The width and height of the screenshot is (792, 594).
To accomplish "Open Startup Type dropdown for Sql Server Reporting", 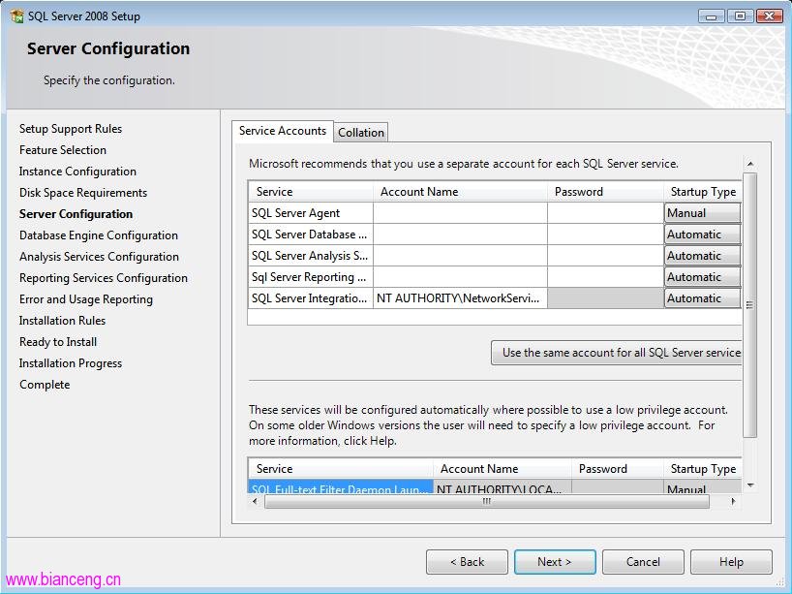I will [702, 277].
